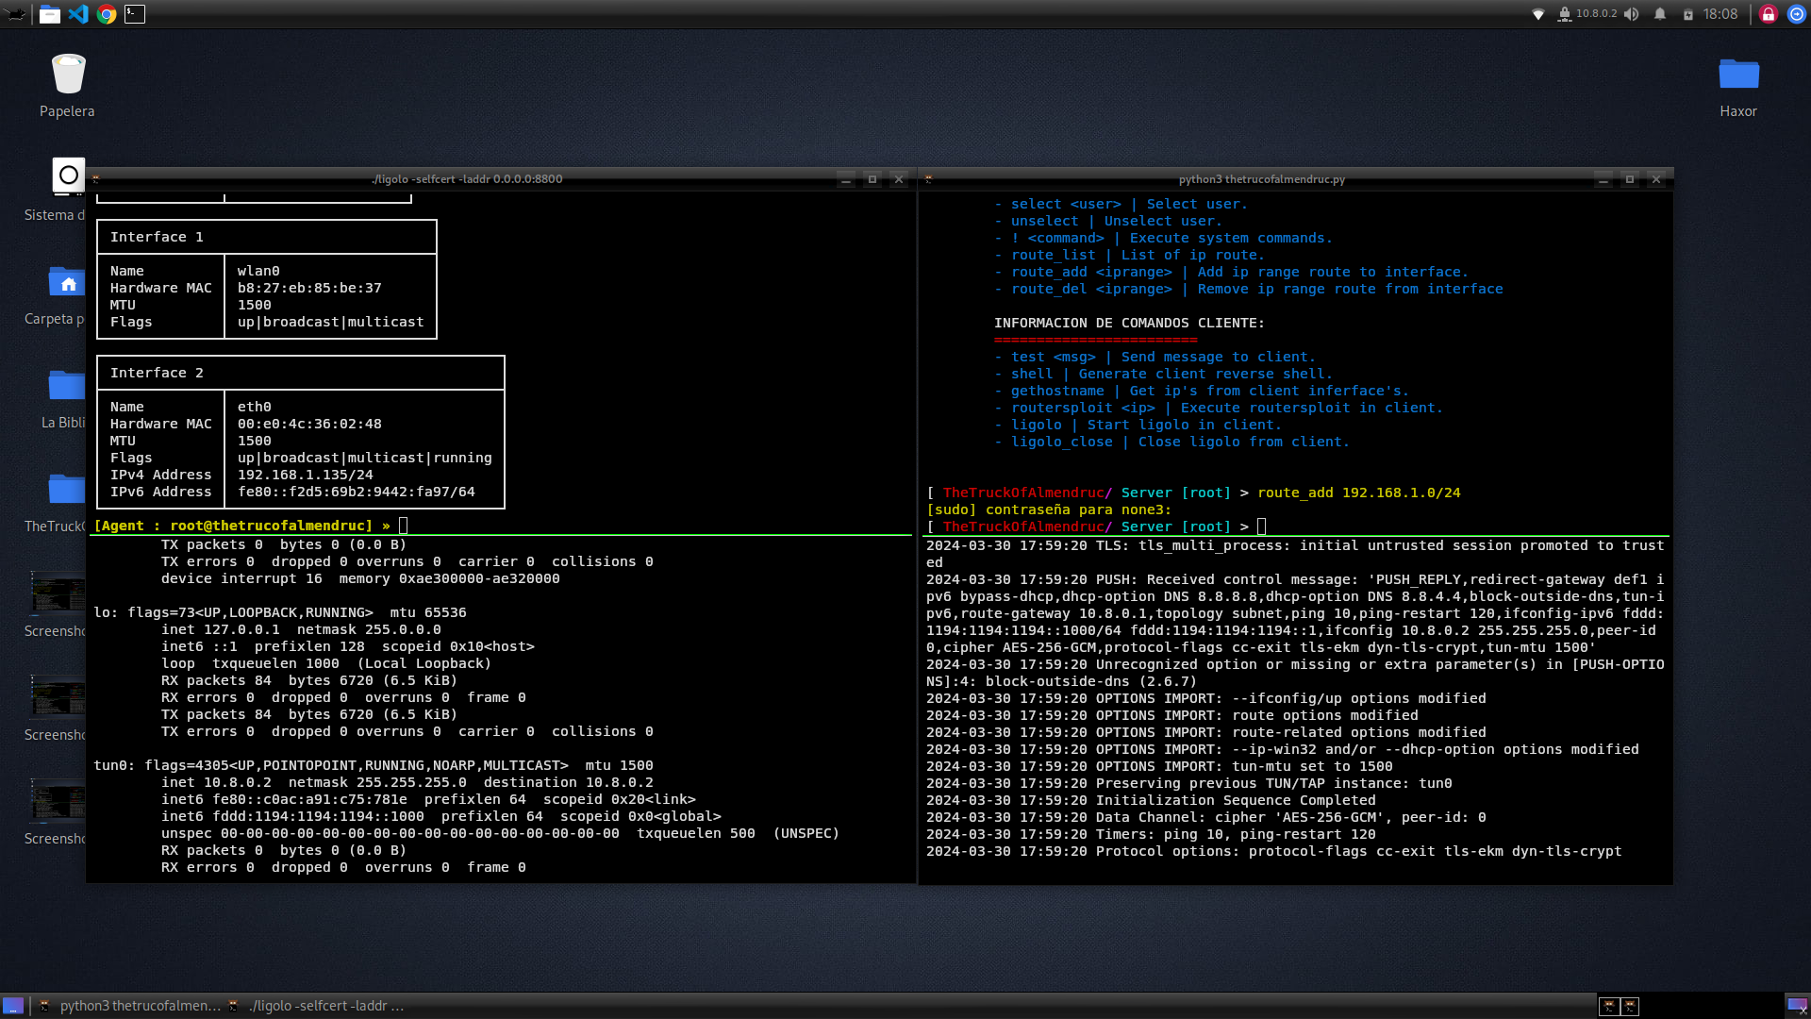Click the VPN lock network icon

(x=1564, y=14)
